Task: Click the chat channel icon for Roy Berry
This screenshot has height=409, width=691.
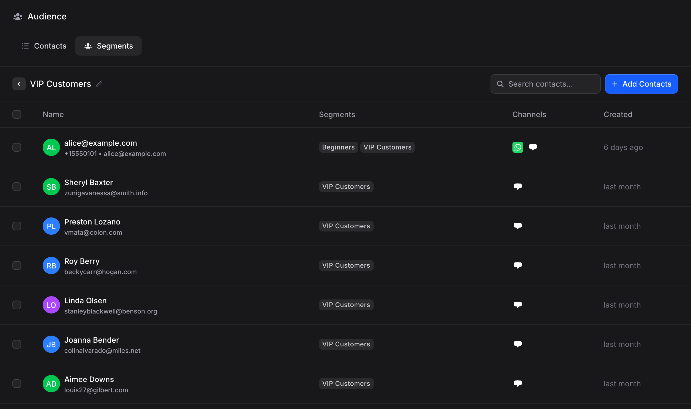Action: coord(518,265)
